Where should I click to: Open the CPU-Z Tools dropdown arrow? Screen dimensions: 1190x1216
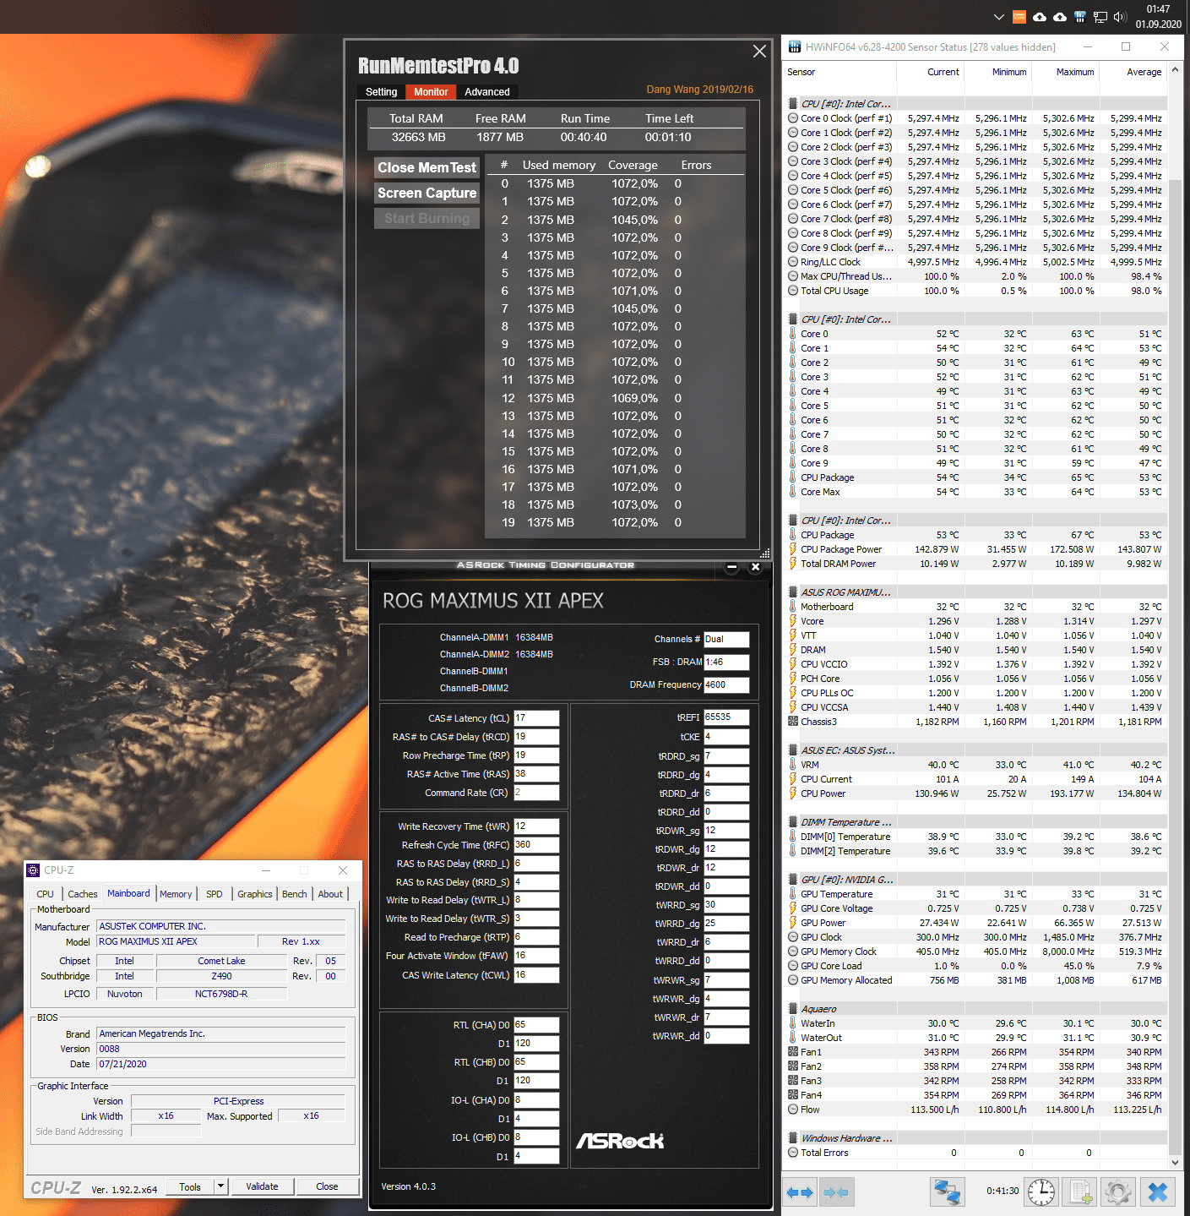(220, 1186)
